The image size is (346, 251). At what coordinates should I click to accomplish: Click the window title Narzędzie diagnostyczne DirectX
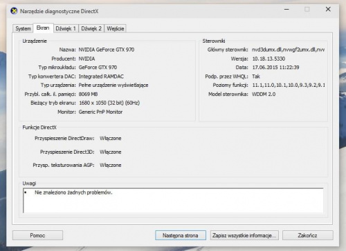[60, 11]
